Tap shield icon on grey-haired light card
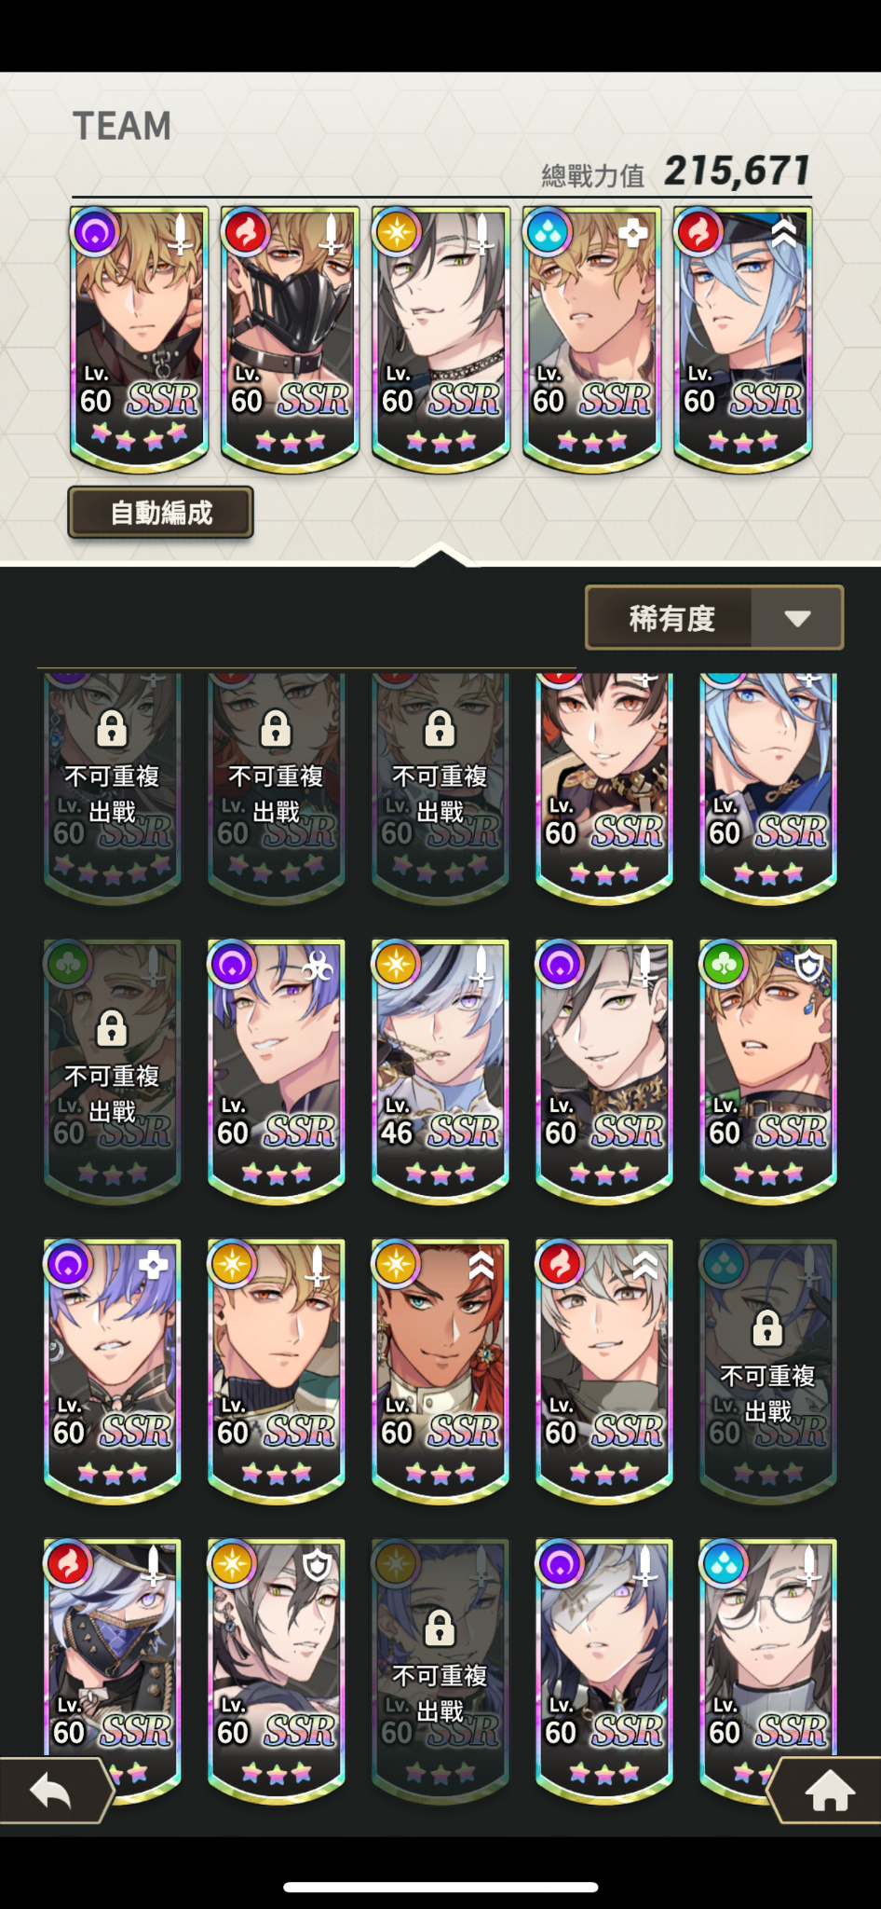 tap(318, 1564)
